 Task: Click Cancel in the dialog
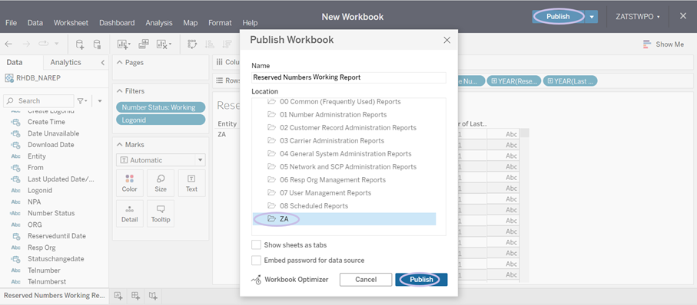(x=366, y=279)
